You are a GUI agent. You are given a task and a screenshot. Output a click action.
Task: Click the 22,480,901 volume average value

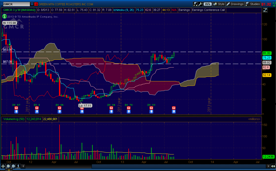50,119
